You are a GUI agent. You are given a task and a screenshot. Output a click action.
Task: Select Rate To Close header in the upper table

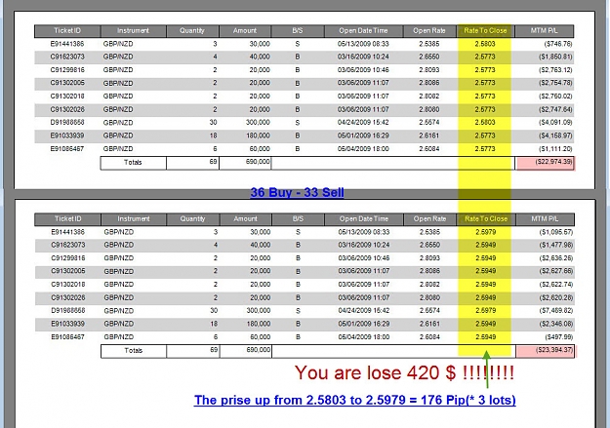pyautogui.click(x=485, y=30)
